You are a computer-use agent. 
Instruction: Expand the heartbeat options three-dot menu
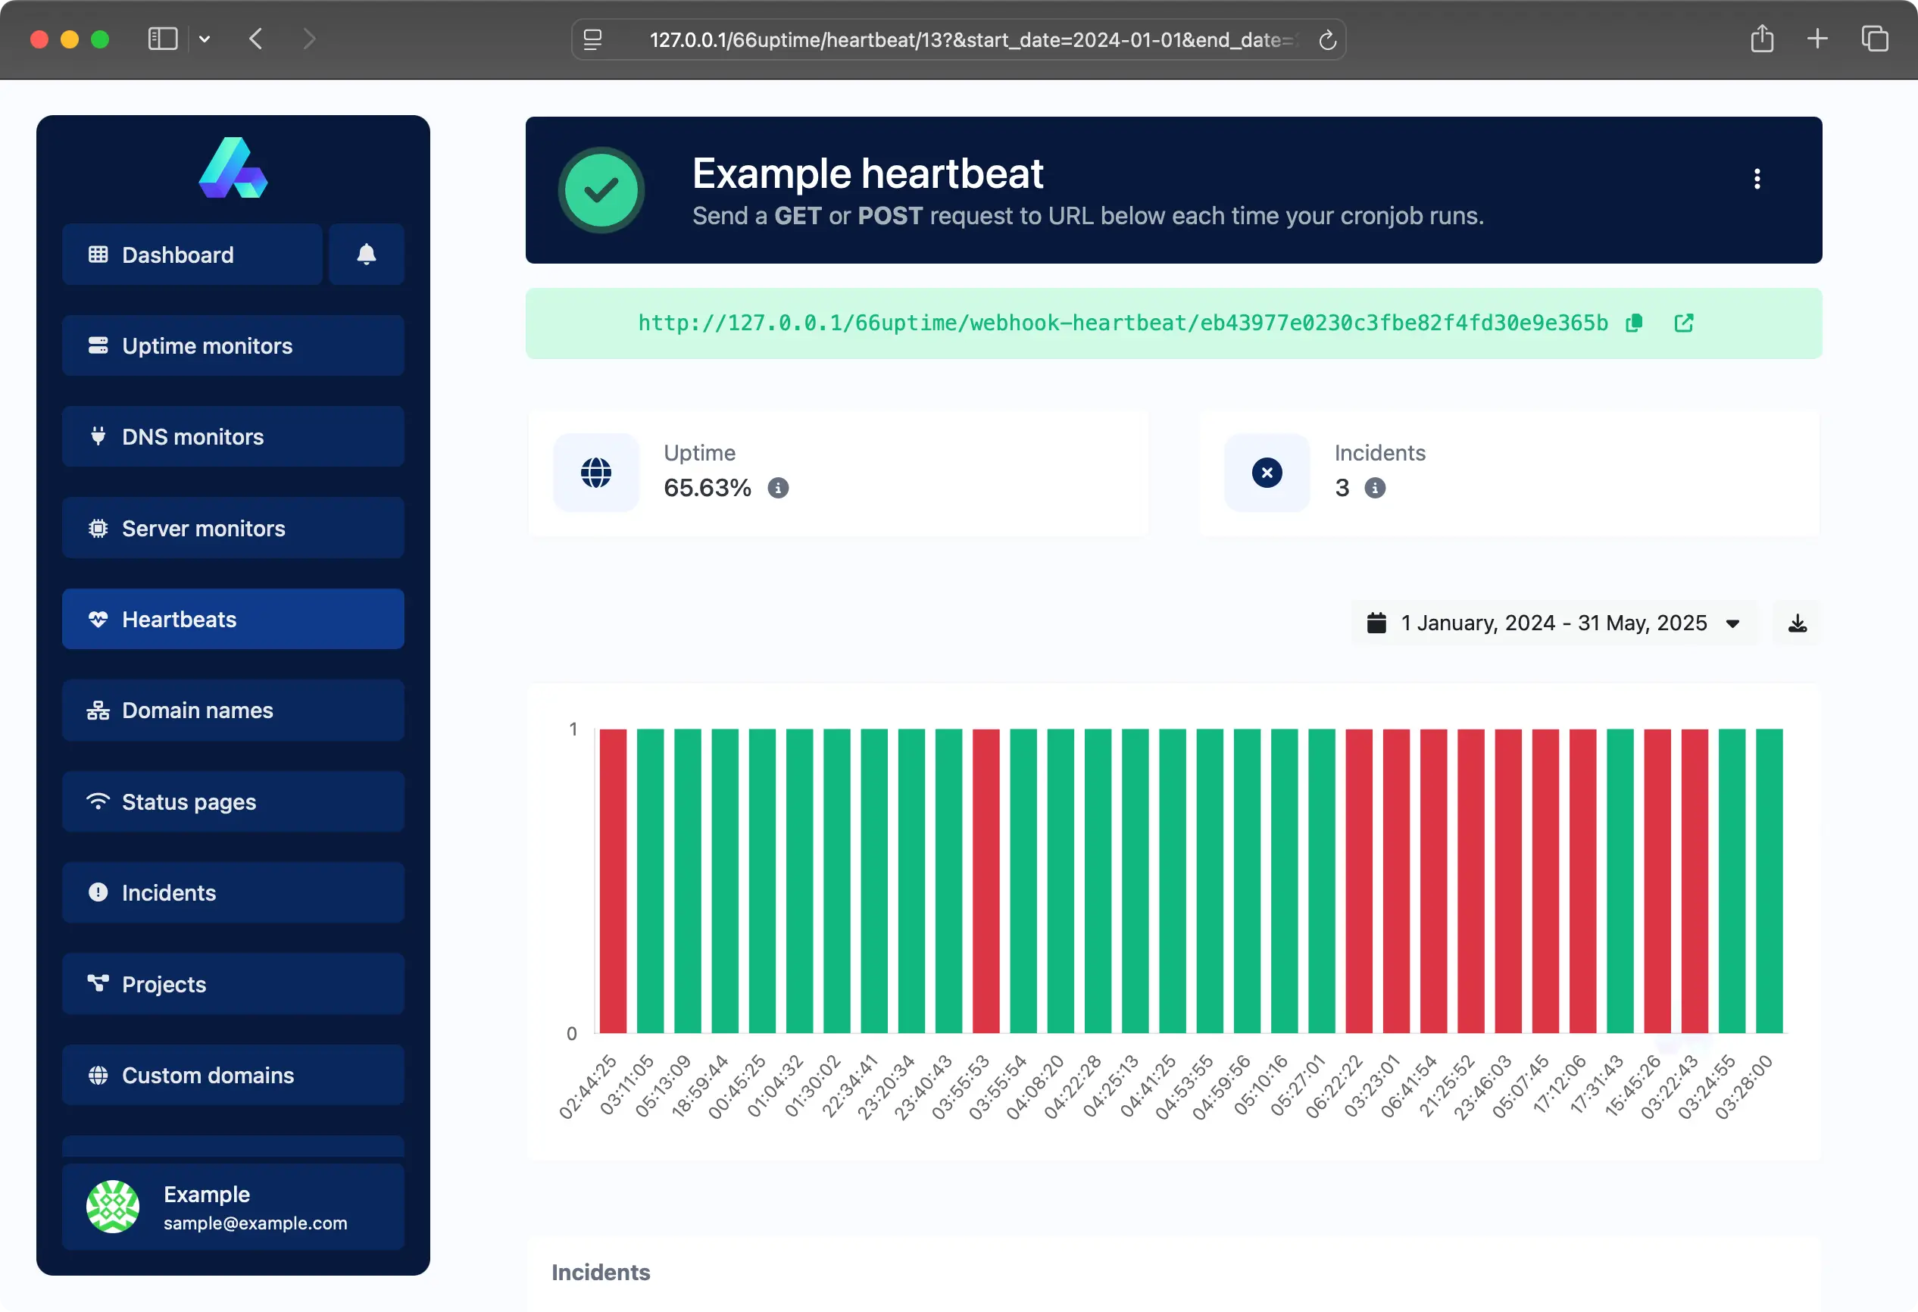(x=1758, y=180)
